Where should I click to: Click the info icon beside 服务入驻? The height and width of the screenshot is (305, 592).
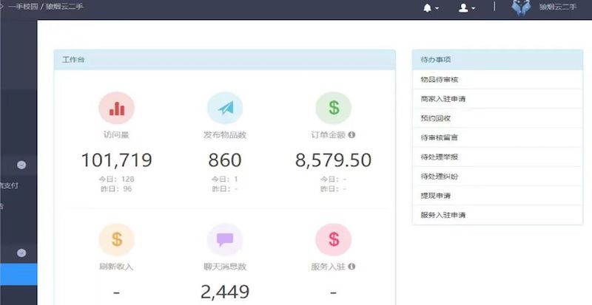(x=351, y=266)
